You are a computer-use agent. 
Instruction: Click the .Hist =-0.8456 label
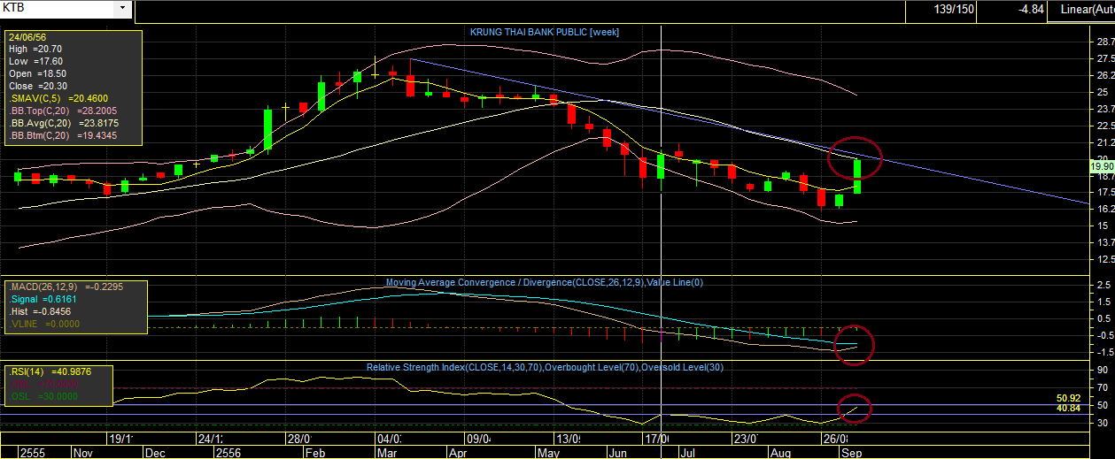[x=42, y=312]
